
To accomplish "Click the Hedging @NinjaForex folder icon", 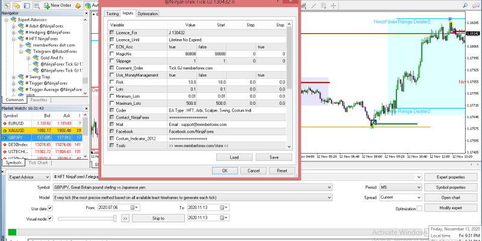I will 20,32.
